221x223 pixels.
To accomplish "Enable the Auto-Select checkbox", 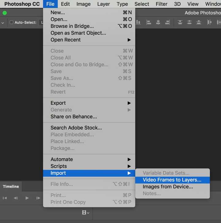I will point(11,22).
